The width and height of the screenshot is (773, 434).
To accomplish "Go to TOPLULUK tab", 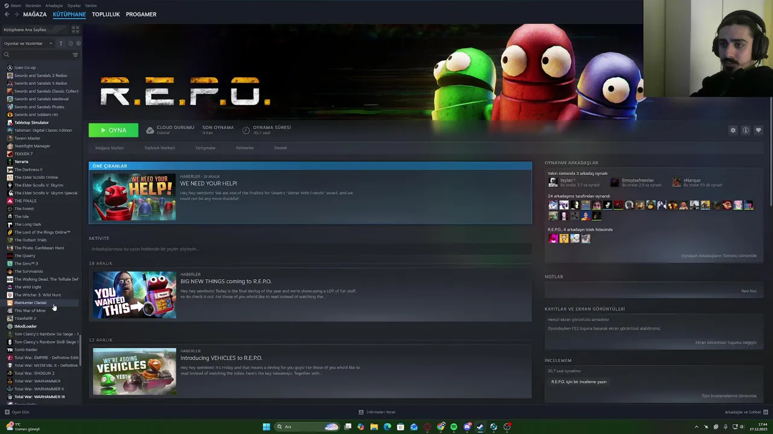I will pos(106,14).
